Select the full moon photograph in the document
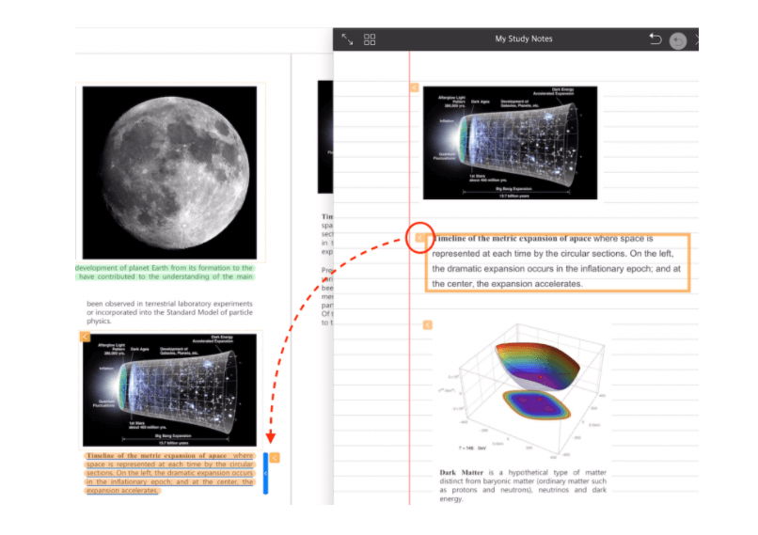Screen dimensions: 758x535 (169, 172)
